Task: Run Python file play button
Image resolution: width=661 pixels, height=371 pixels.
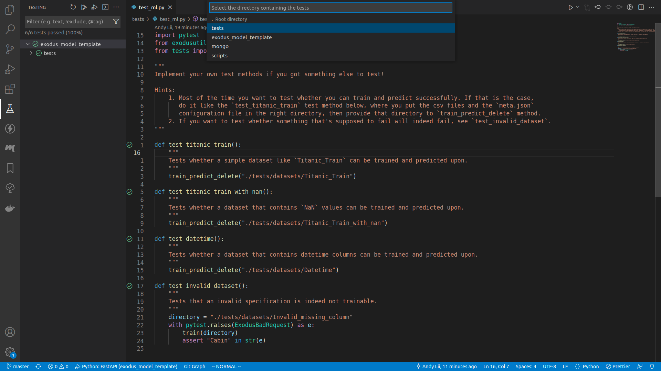Action: [x=570, y=7]
